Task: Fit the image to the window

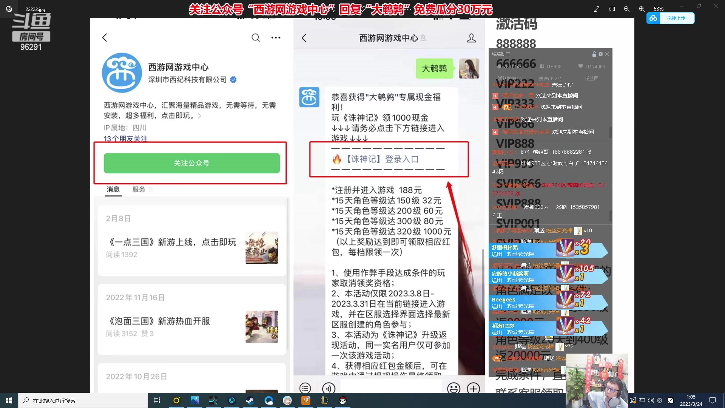Action: [x=611, y=9]
